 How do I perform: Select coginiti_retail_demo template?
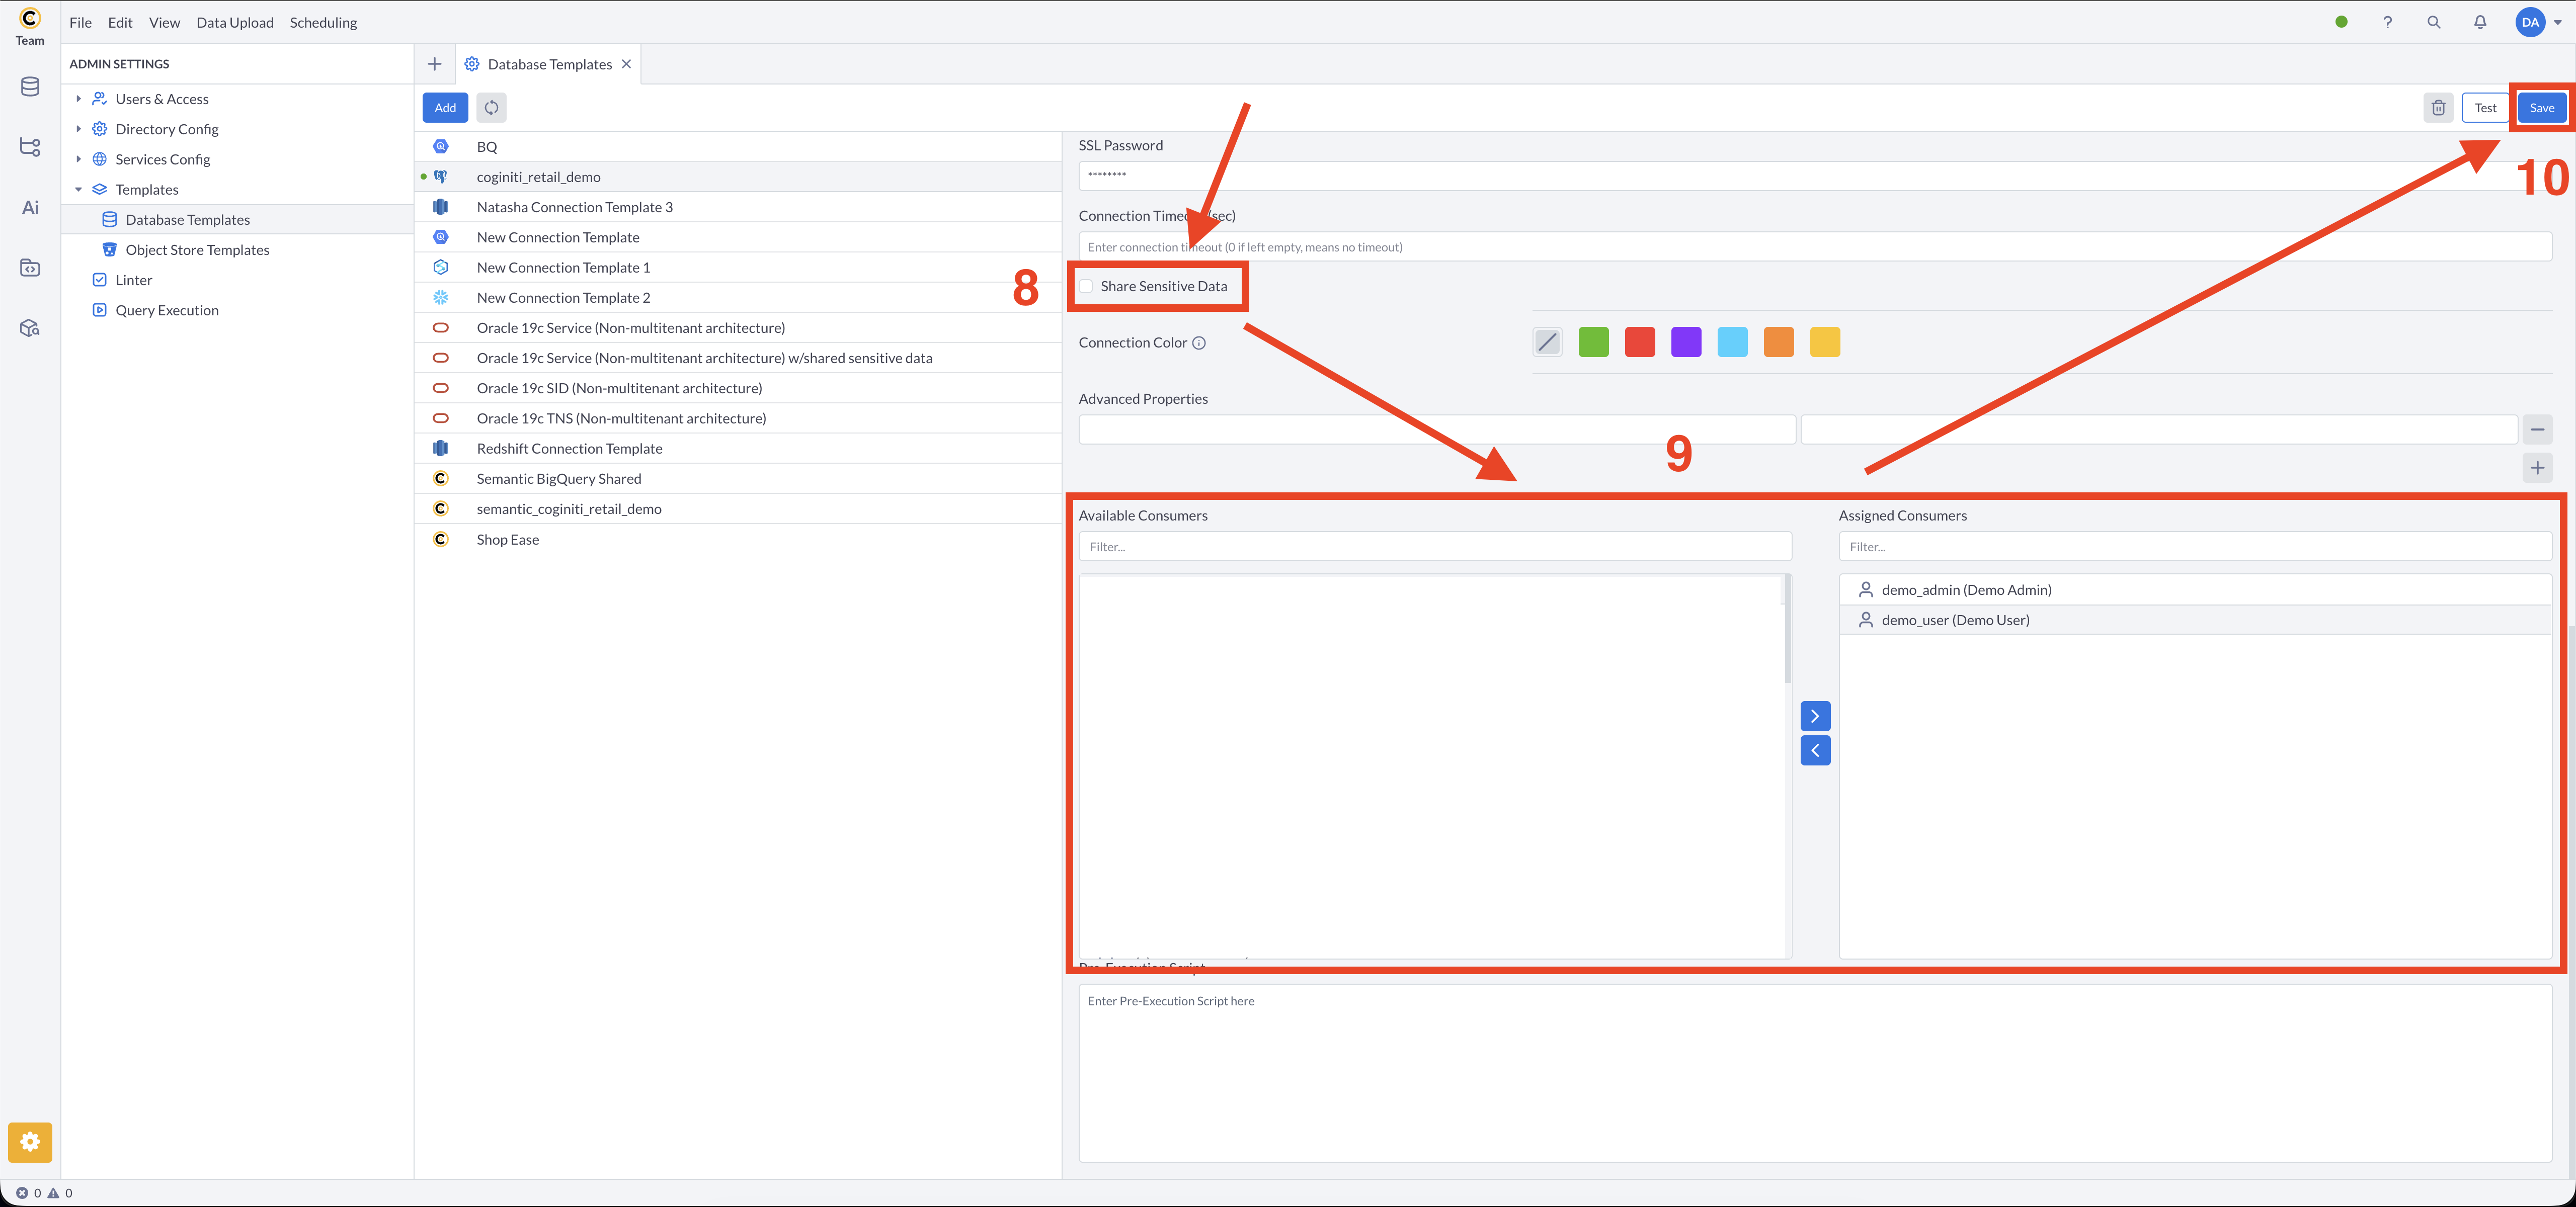click(x=738, y=177)
